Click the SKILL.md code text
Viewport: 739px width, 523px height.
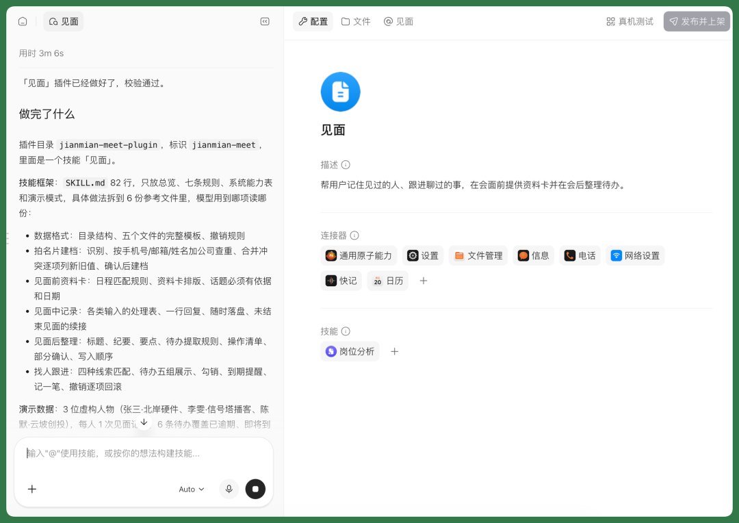point(86,183)
